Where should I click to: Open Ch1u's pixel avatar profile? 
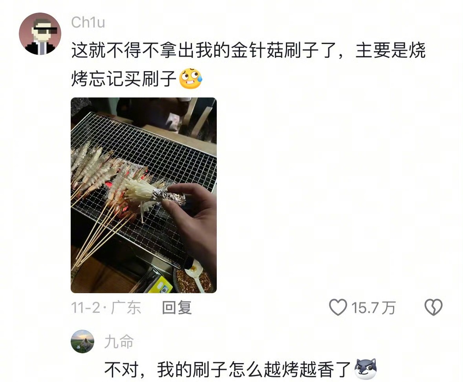40,34
